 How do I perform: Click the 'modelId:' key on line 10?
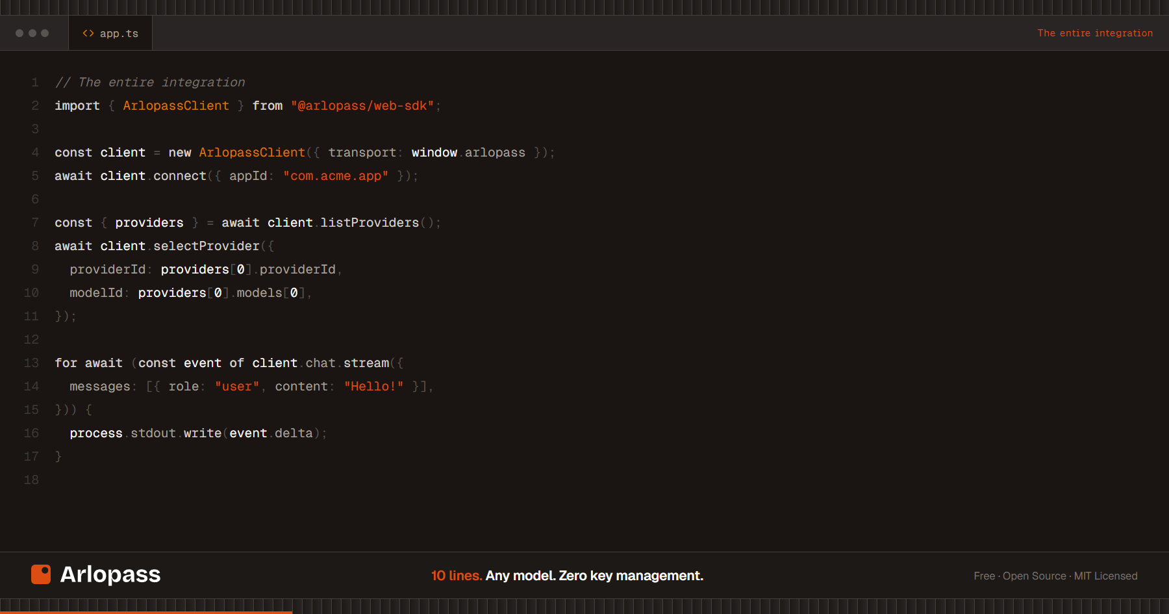click(x=99, y=293)
